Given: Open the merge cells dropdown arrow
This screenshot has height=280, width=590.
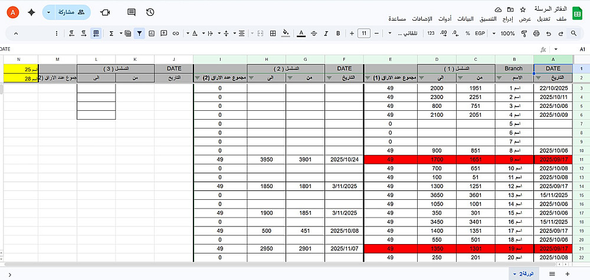Looking at the screenshot, I should coord(252,34).
